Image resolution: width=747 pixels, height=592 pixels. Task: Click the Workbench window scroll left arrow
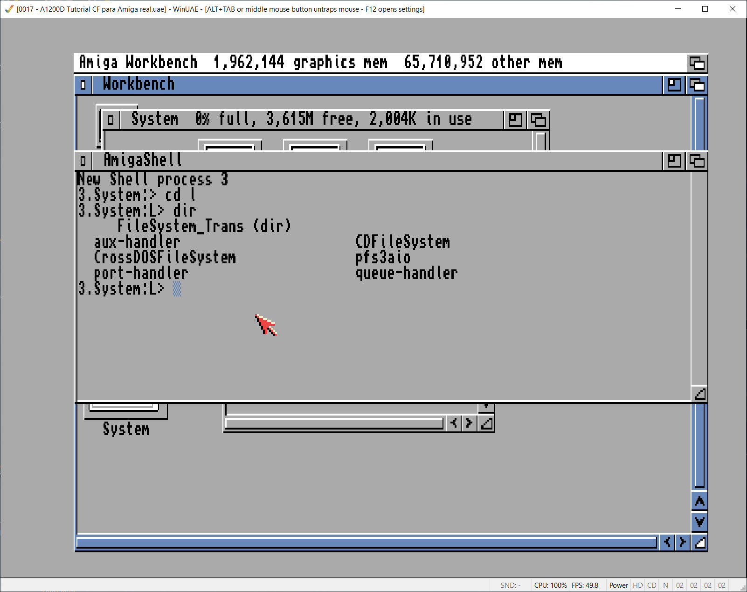pyautogui.click(x=667, y=542)
